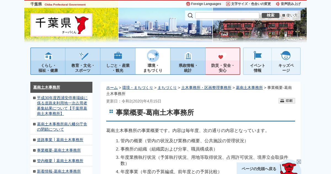Open 新着情報-葛南土木事務所 sidebar link
The image size is (331, 174).
click(59, 172)
